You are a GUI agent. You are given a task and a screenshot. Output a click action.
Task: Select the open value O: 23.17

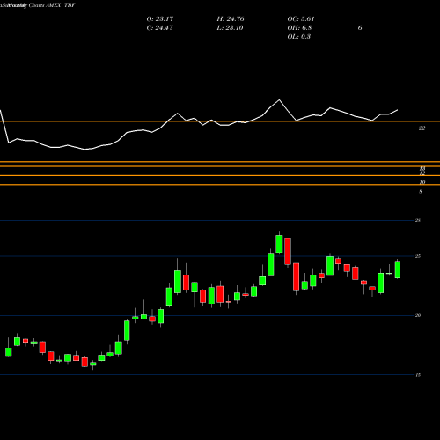tap(160, 19)
